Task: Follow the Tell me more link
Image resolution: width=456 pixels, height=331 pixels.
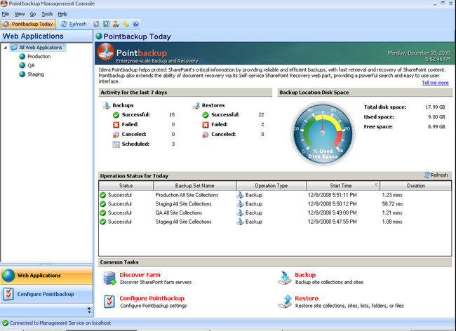Action: (435, 83)
